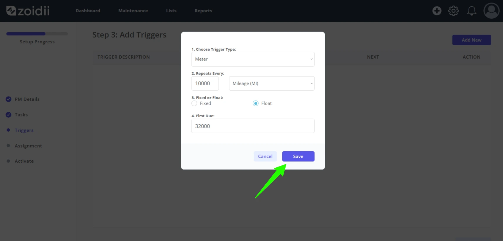Select the Float radio button

point(256,103)
